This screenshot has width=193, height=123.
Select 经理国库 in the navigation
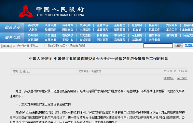tap(50, 30)
